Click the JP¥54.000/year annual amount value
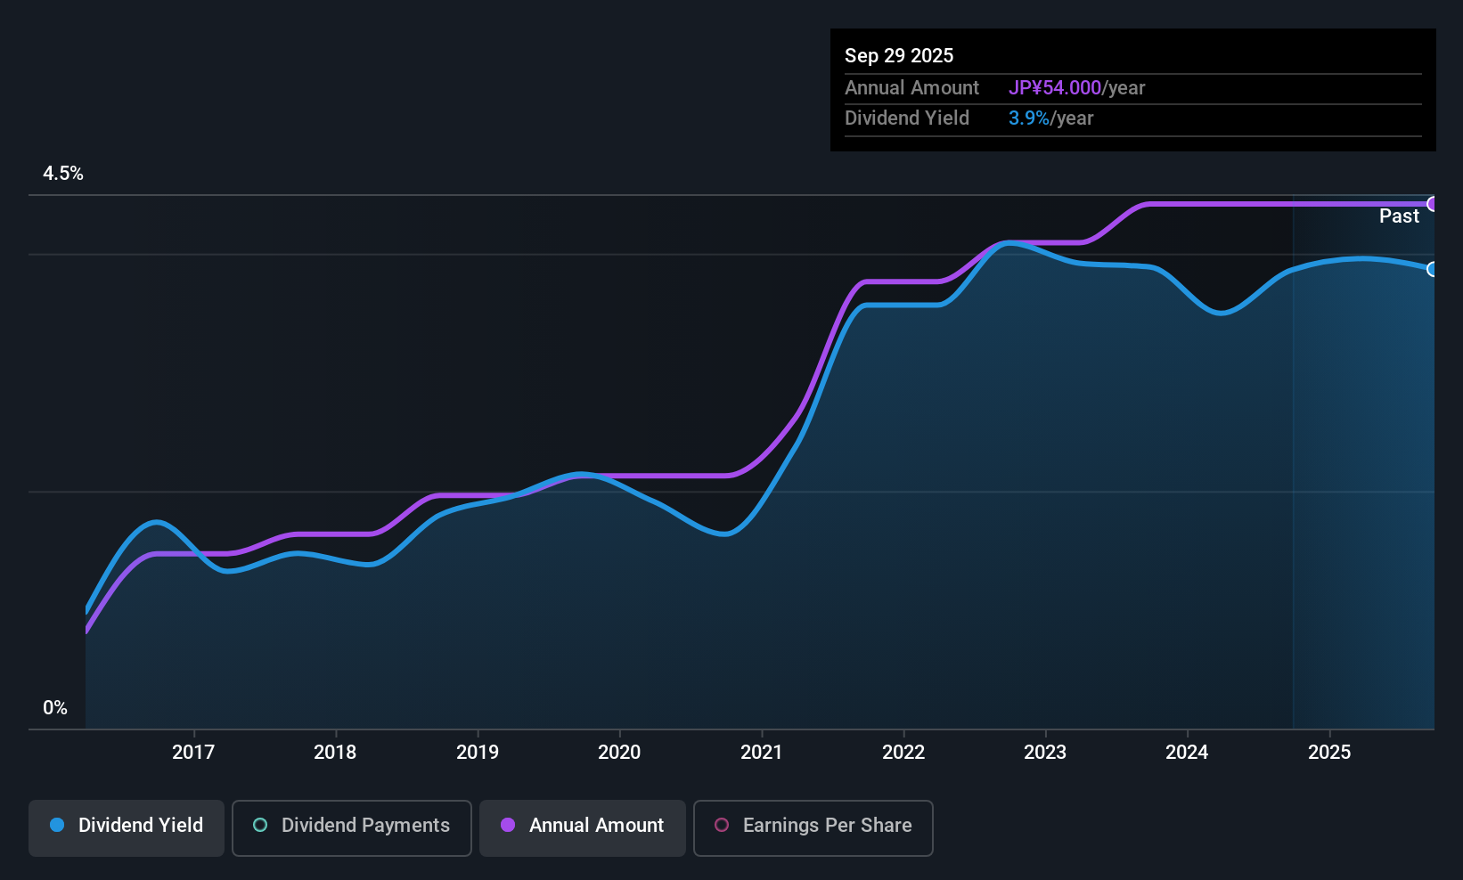This screenshot has height=880, width=1463. (1076, 88)
